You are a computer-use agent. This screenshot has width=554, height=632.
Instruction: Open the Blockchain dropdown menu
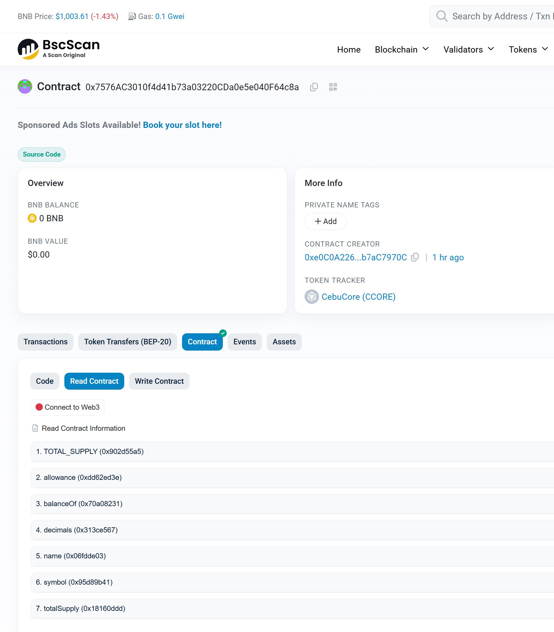pyautogui.click(x=401, y=49)
